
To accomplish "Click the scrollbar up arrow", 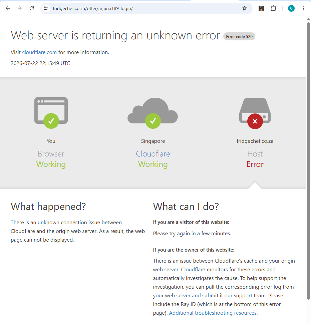I will coord(308,19).
